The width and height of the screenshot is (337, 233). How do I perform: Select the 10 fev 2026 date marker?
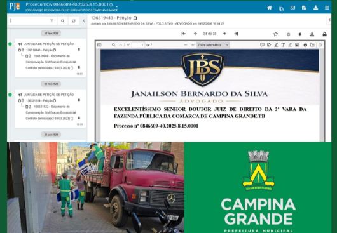point(51,33)
